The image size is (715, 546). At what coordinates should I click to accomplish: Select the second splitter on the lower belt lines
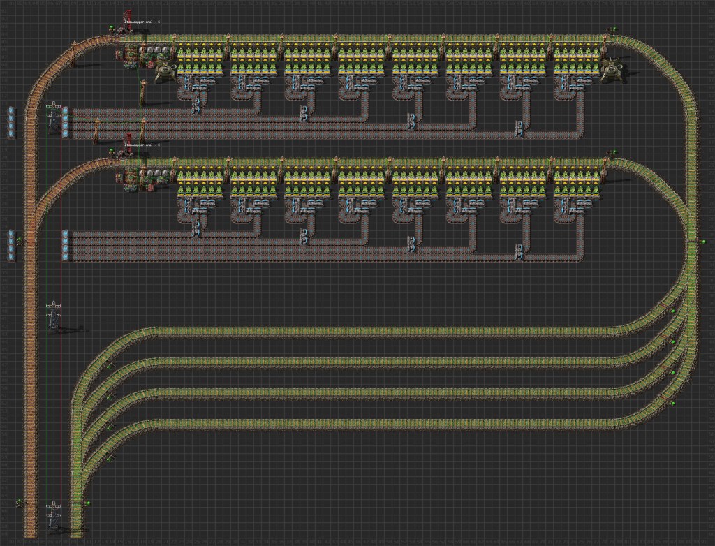pyautogui.click(x=304, y=236)
